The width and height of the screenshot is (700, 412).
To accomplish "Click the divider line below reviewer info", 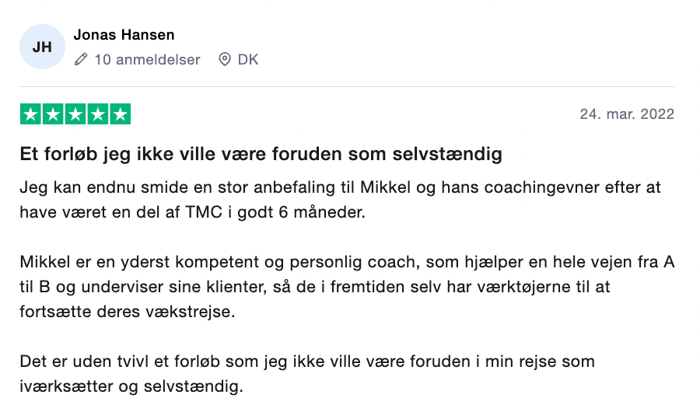I will 347,86.
